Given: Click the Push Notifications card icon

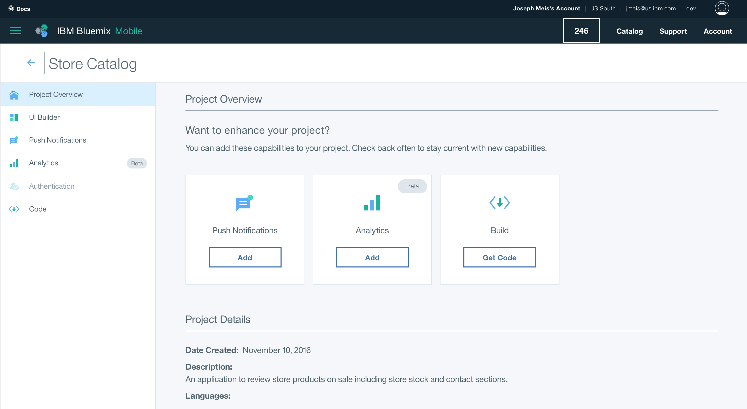Looking at the screenshot, I should (244, 203).
